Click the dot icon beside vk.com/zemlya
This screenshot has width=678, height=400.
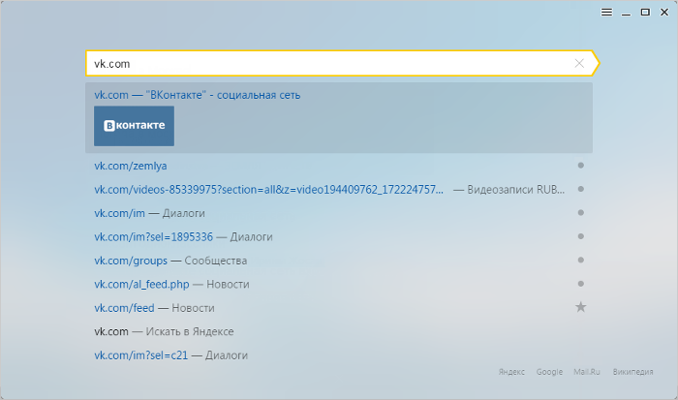coord(581,166)
